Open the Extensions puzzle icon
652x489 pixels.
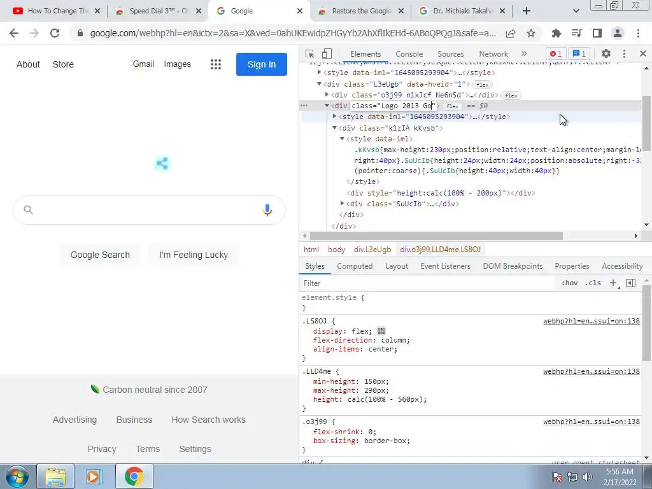[x=556, y=33]
